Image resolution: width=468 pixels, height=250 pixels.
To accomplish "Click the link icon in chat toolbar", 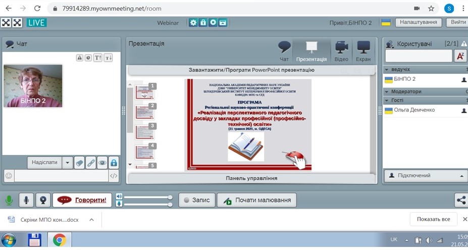I will click(91, 163).
